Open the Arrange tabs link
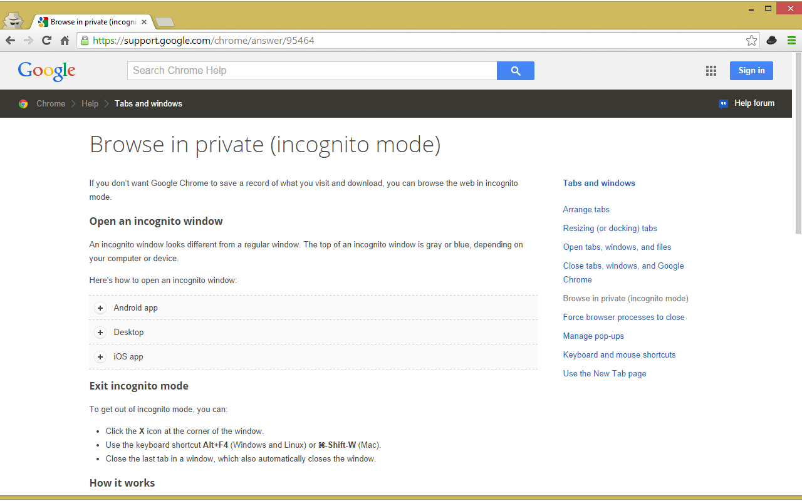The image size is (802, 501). tap(586, 210)
